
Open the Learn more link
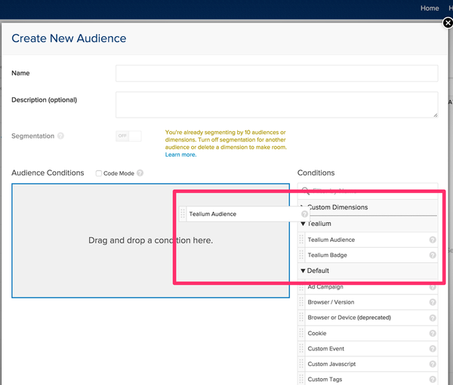180,154
